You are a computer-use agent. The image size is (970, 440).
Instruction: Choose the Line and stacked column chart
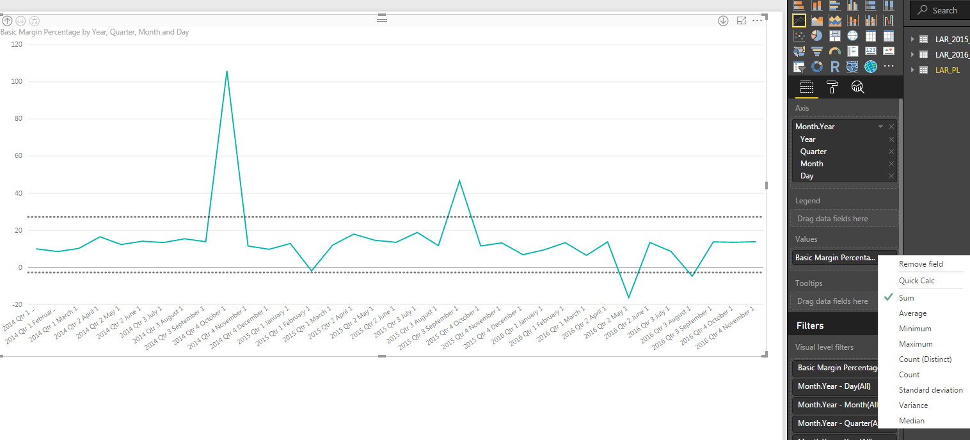click(x=853, y=20)
